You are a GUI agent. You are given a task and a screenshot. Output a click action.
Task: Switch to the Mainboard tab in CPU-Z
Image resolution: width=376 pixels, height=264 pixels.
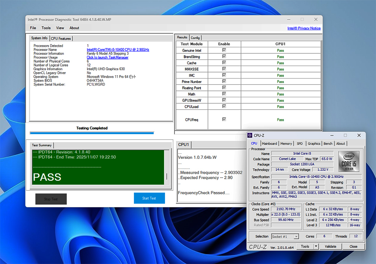point(269,143)
